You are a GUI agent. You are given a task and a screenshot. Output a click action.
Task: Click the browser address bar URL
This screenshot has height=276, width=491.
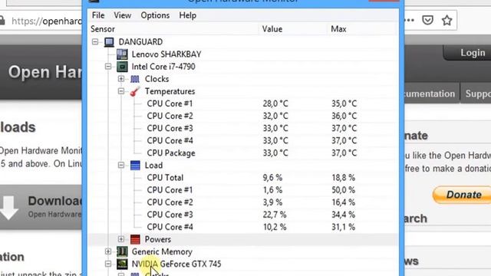(x=46, y=21)
